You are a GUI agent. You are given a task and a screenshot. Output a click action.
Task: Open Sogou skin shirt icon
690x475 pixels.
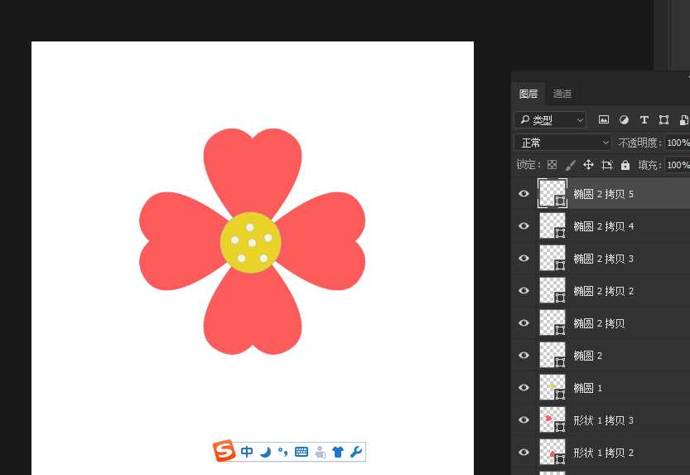tap(338, 452)
